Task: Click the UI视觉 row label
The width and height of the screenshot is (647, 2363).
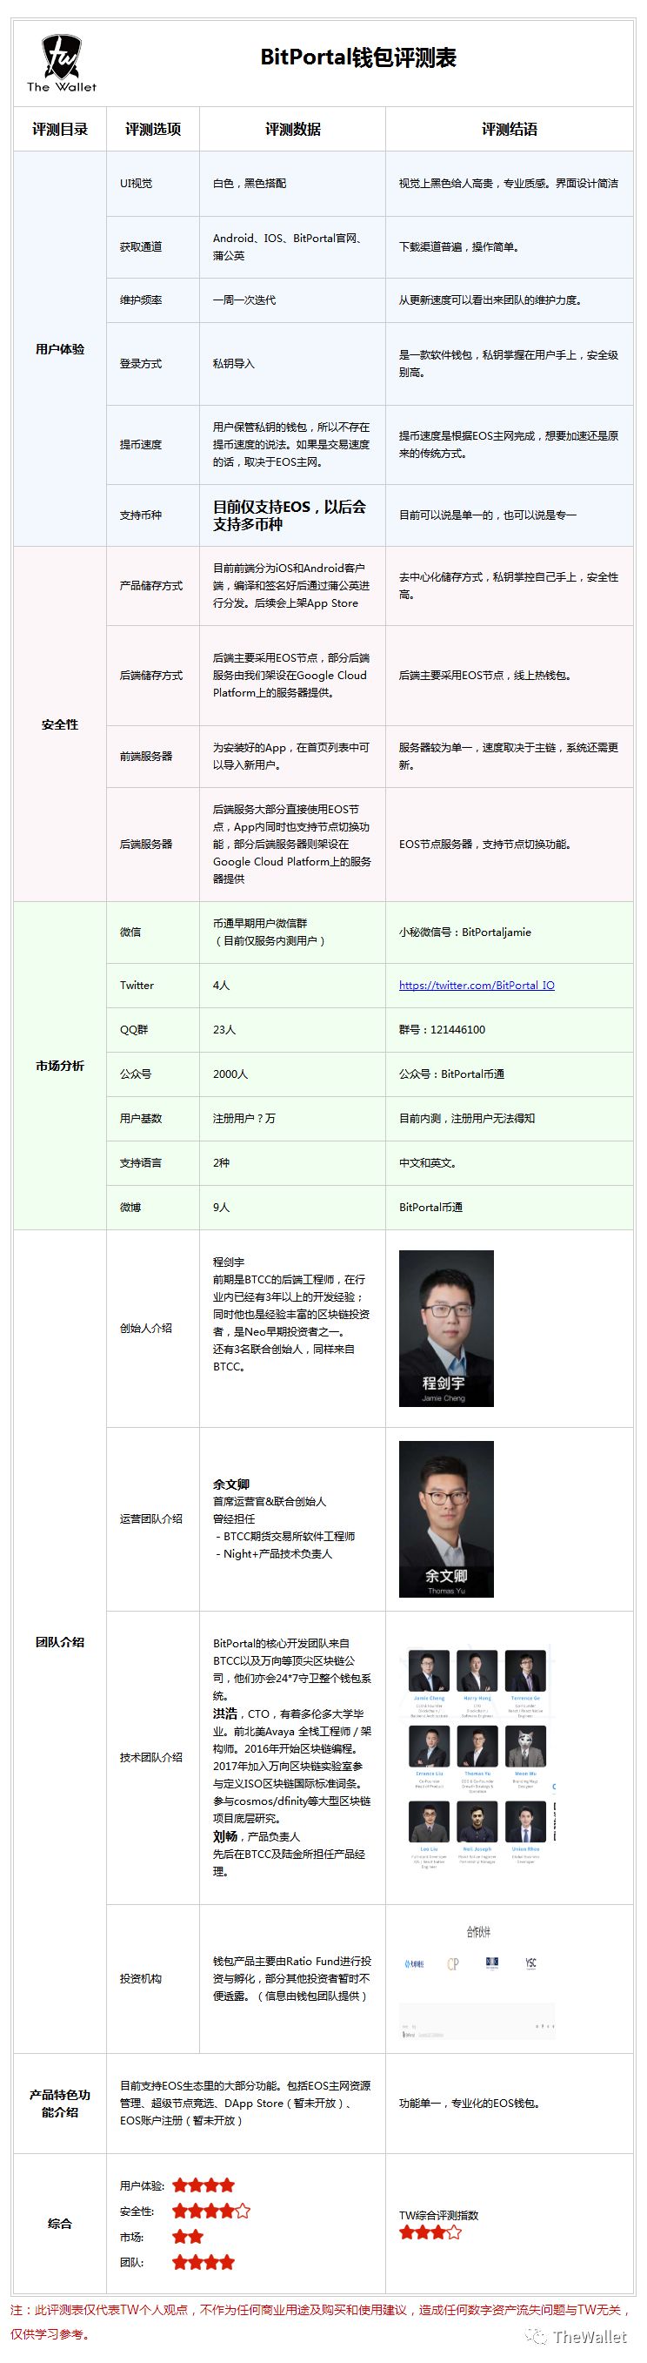Action: pyautogui.click(x=137, y=184)
